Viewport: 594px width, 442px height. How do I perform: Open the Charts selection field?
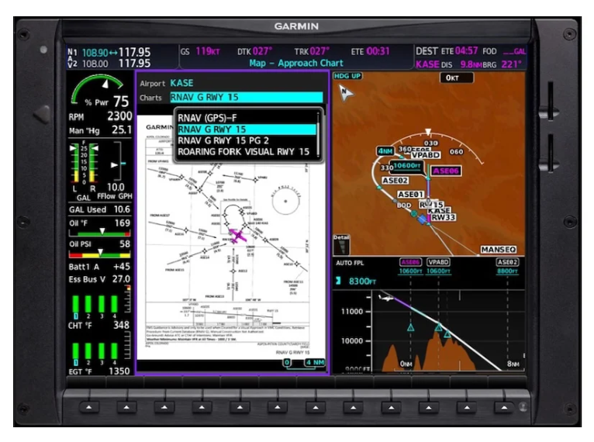(247, 98)
